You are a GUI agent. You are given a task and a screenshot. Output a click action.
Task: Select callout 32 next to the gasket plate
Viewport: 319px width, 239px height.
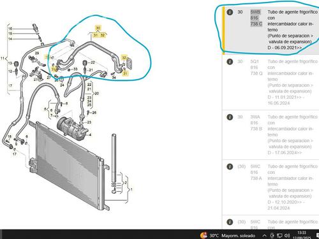click(124, 57)
